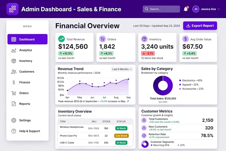The image size is (226, 151).
Task: Click the $67.50 value
Action: [x=192, y=47]
